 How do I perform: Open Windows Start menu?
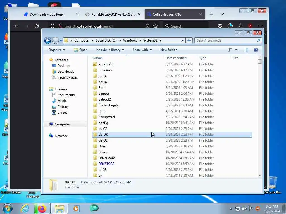(8, 208)
